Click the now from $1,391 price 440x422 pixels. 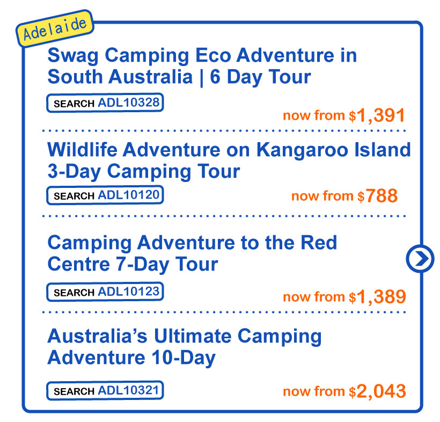[x=343, y=115]
